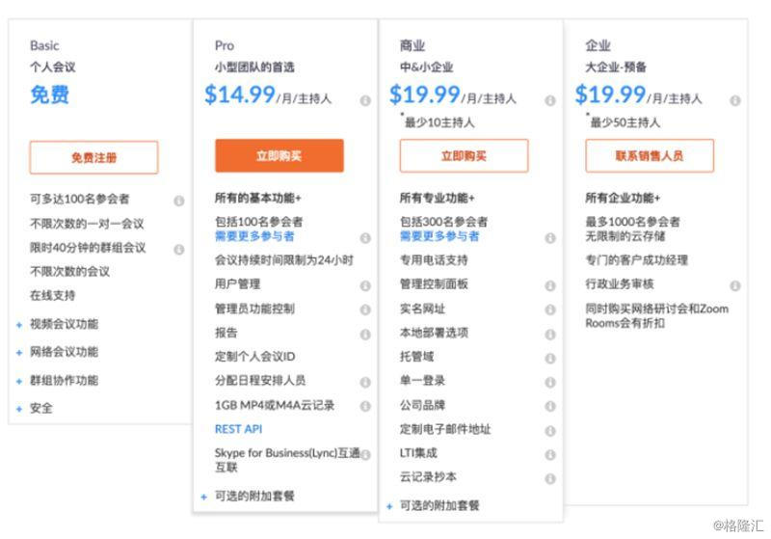
Task: Click info icon beside 可多达100名参会者
Action: click(179, 201)
